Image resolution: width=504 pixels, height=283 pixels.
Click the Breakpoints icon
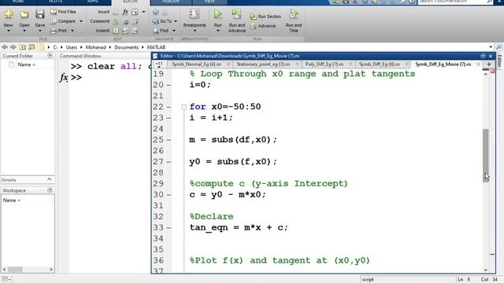195,14
